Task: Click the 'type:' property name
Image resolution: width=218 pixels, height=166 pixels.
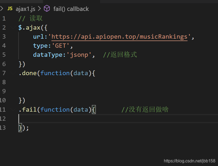Action: pos(42,46)
